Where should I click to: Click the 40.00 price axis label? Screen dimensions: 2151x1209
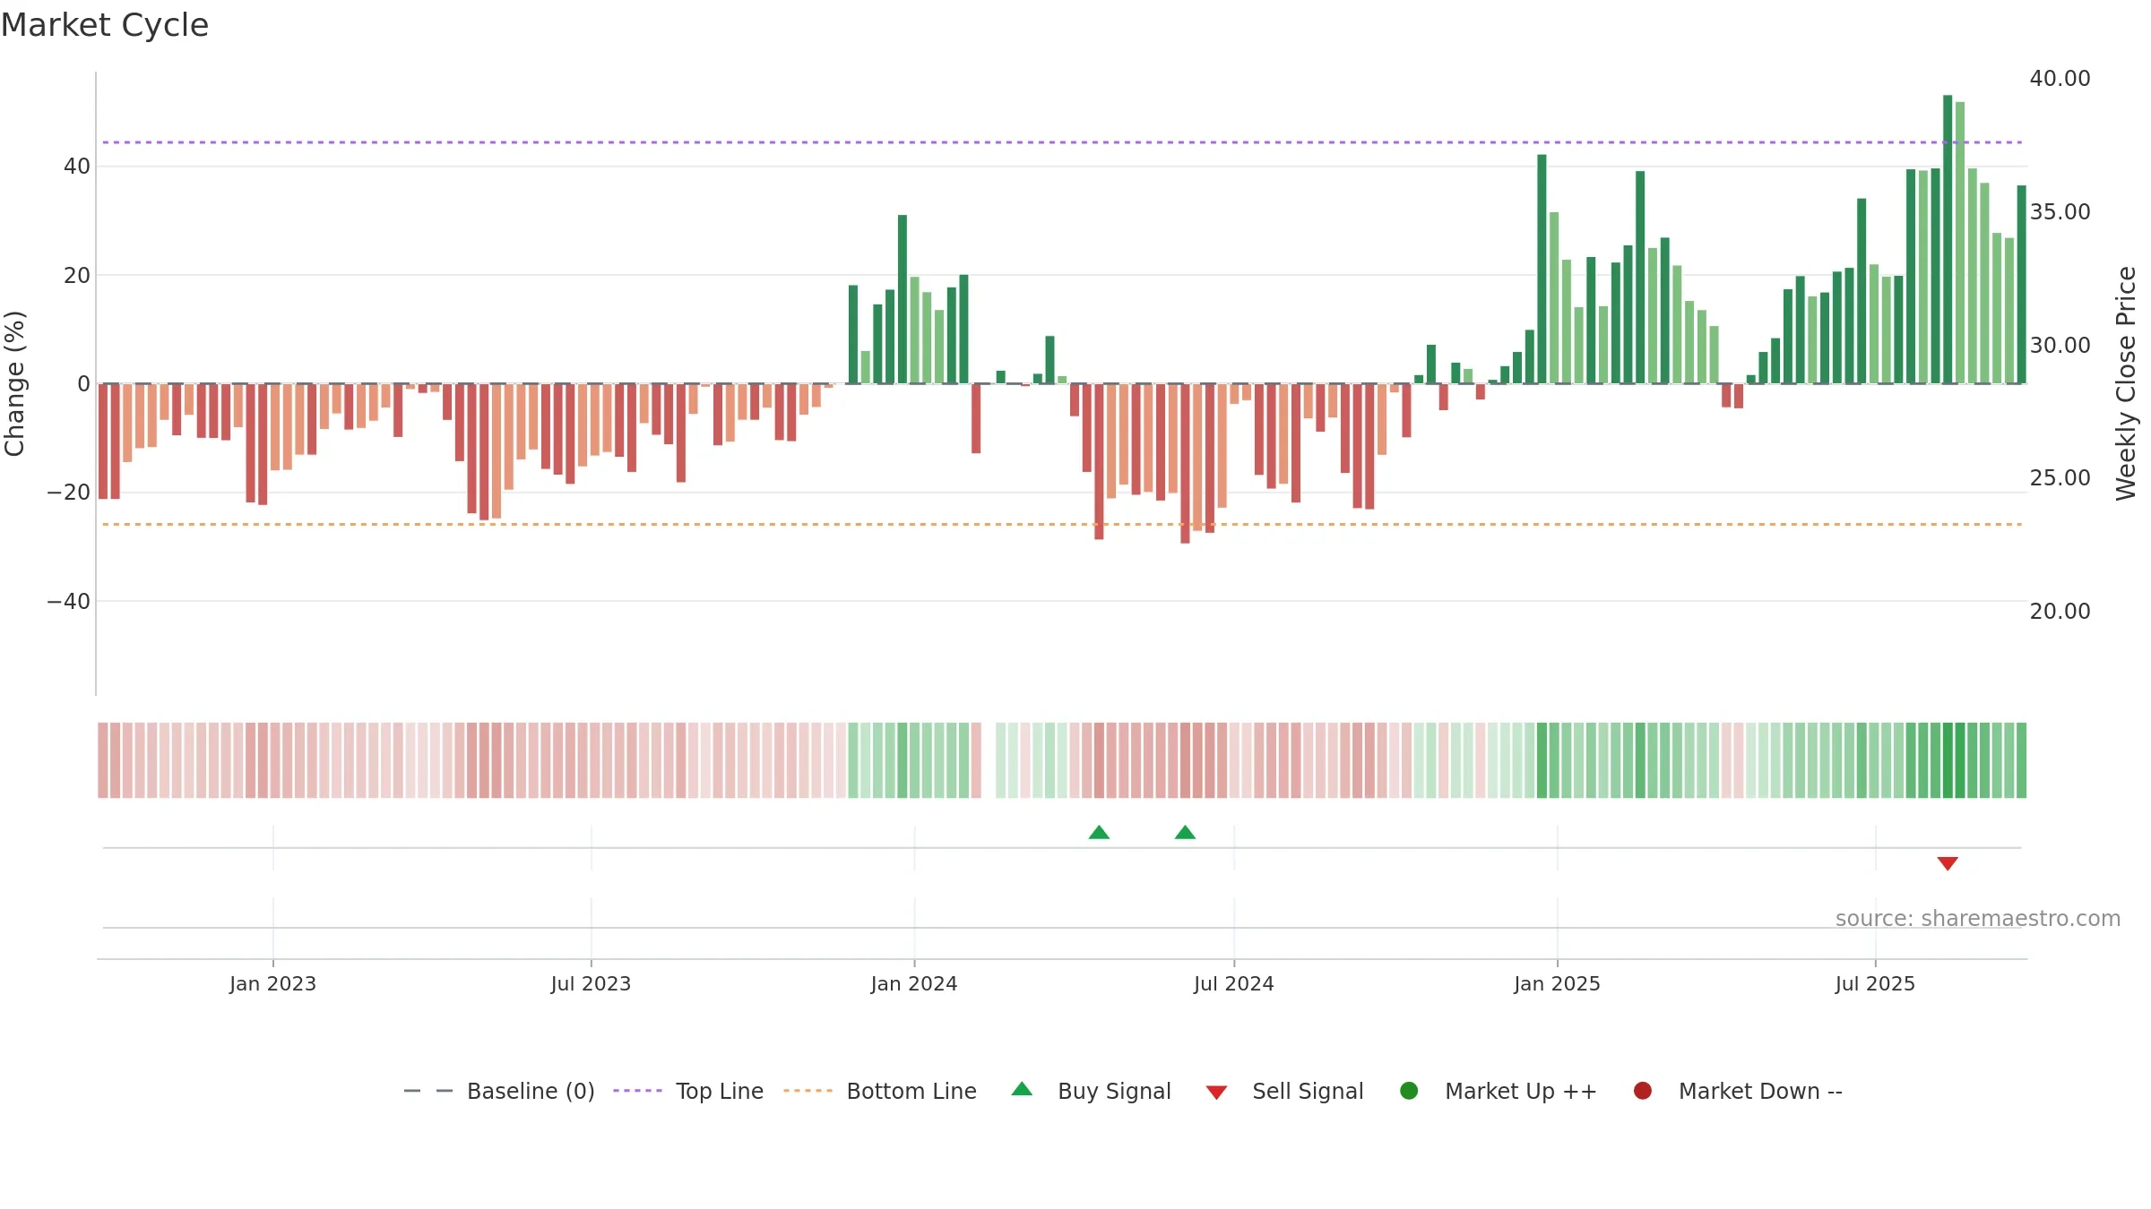tap(2060, 79)
